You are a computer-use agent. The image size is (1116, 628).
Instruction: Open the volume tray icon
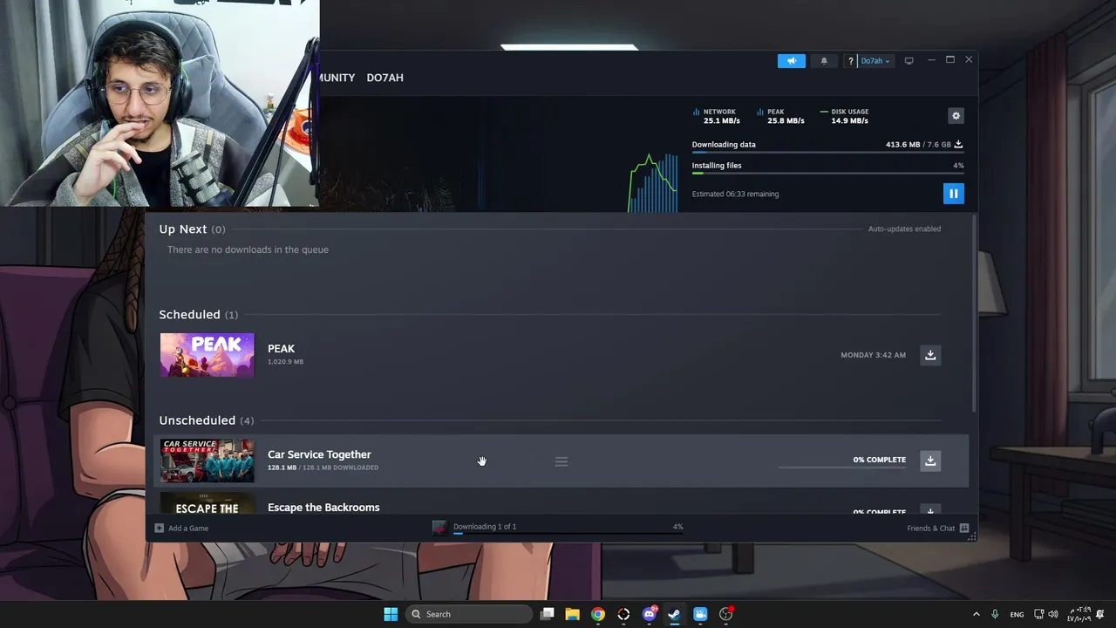1053,614
